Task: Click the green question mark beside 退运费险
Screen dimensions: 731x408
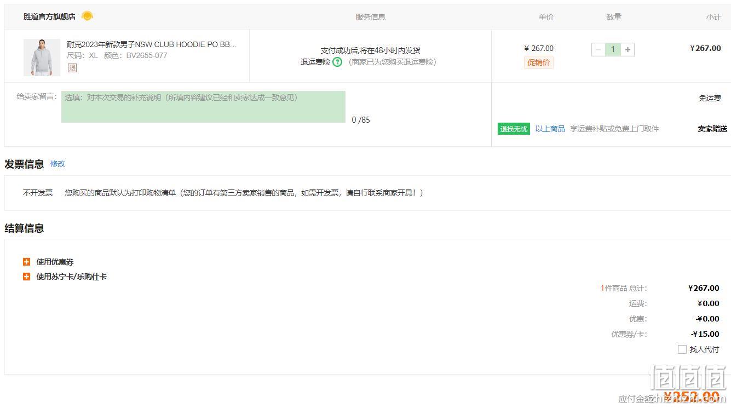Action: (337, 62)
